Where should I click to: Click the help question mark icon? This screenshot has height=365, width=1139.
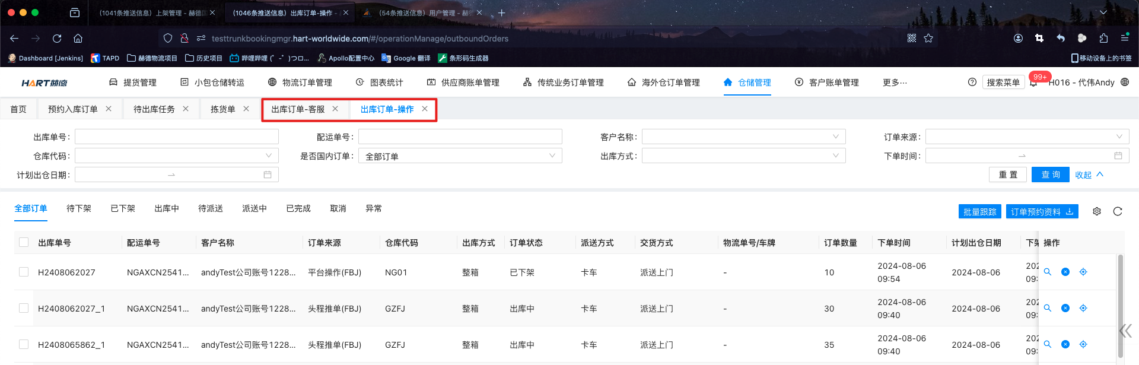[972, 82]
